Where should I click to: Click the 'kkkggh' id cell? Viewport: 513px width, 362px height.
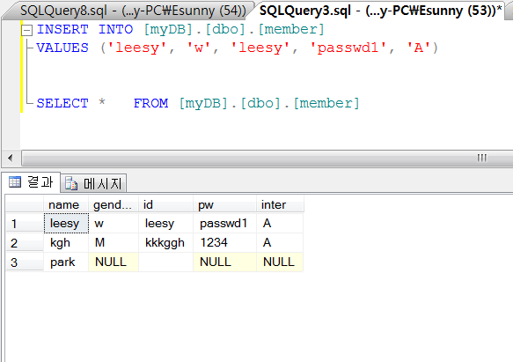click(x=166, y=243)
